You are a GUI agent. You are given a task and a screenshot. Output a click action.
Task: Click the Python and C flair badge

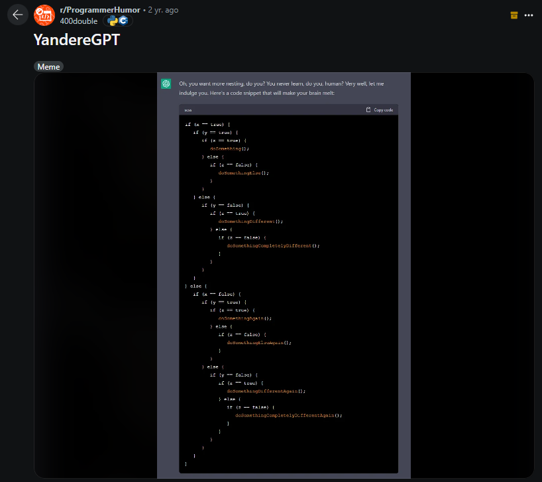pyautogui.click(x=118, y=21)
